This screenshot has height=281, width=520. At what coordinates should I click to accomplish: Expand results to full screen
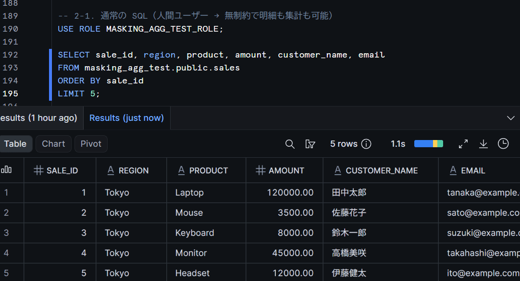tap(463, 144)
